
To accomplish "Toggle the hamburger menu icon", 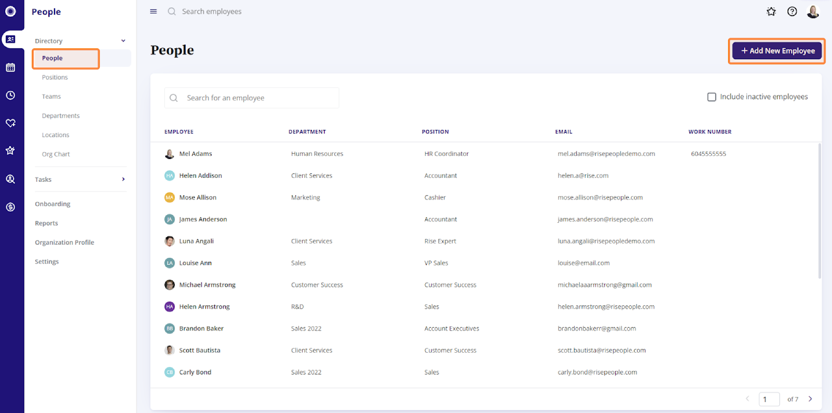I will 153,11.
